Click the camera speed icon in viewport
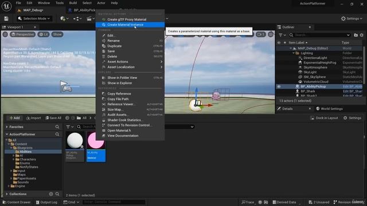Viewport: 367px width, 206px height. click(x=260, y=34)
